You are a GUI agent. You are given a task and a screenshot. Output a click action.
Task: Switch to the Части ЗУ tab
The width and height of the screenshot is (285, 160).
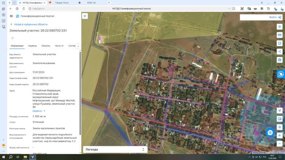tap(59, 46)
